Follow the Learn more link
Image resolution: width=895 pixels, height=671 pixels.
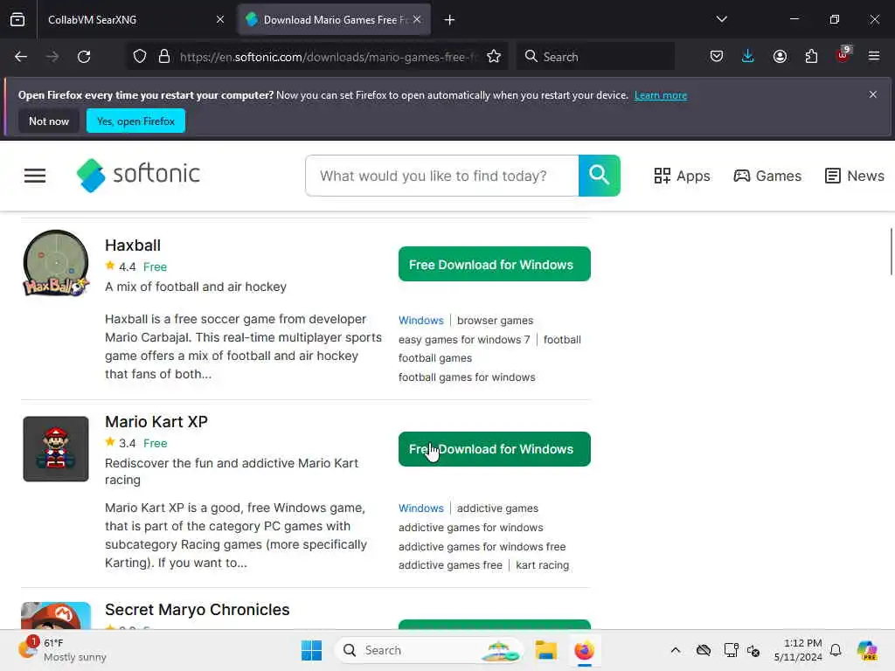661,95
